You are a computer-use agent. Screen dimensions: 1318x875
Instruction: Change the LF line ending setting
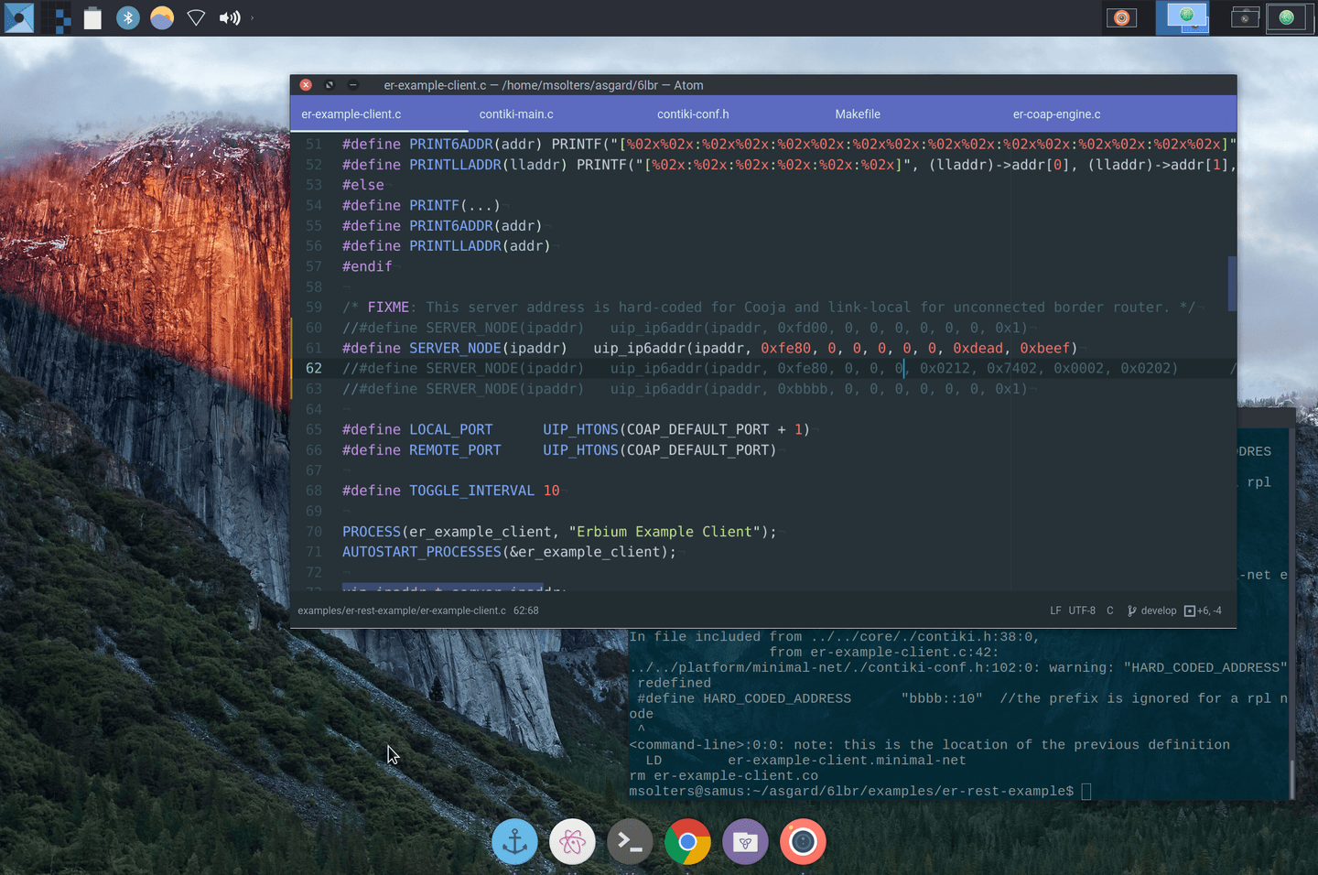pyautogui.click(x=1055, y=610)
